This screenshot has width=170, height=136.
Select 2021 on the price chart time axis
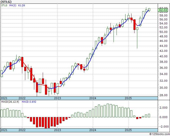point(4,98)
